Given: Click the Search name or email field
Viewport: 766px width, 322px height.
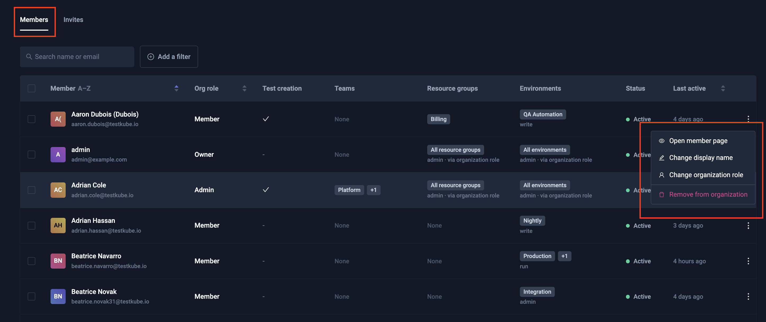Looking at the screenshot, I should pos(77,56).
